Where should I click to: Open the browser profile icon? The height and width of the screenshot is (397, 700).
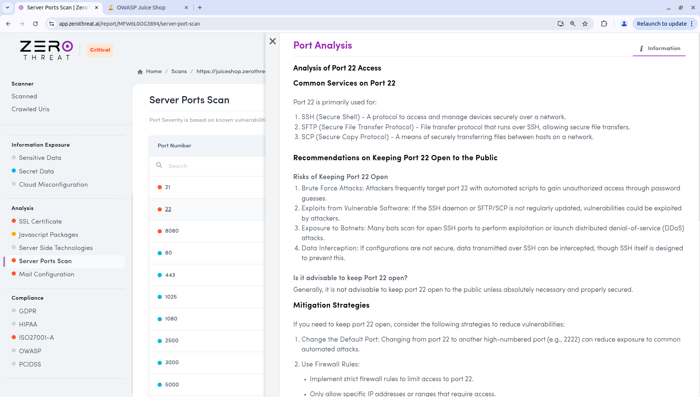tap(624, 24)
